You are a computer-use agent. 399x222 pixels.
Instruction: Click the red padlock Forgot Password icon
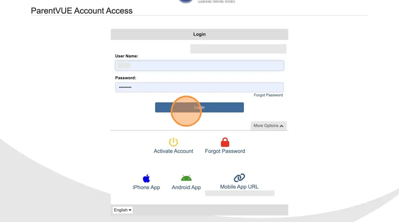click(x=225, y=142)
